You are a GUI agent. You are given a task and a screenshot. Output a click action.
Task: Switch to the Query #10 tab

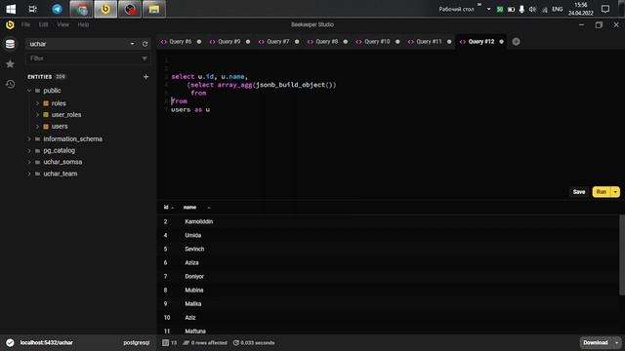tap(377, 41)
